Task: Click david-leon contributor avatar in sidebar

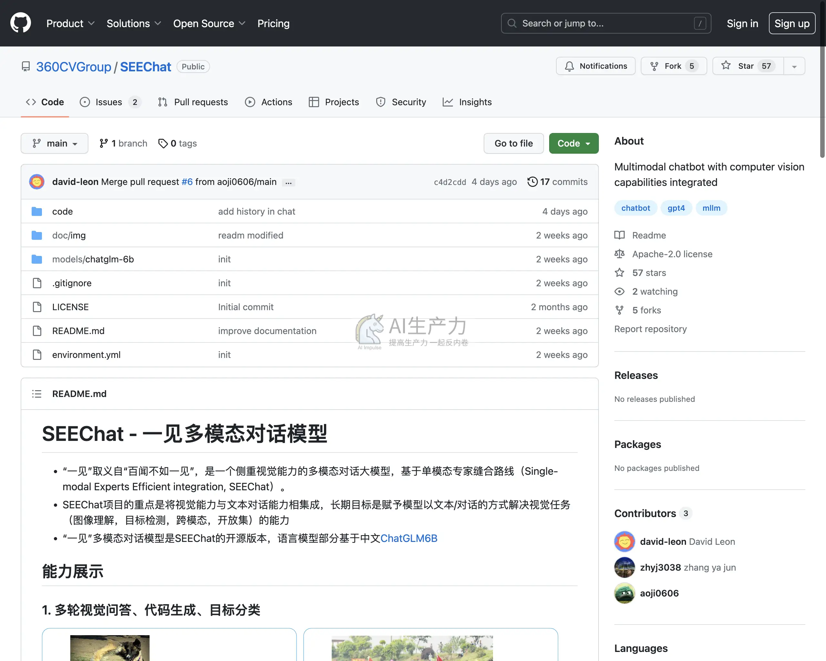Action: pos(624,542)
